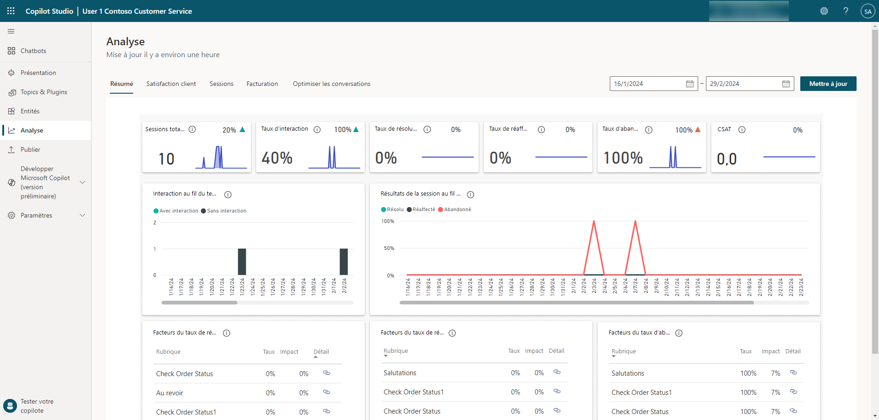This screenshot has height=420, width=879.
Task: Open detail link for Check Order Status in left table
Action: (326, 373)
